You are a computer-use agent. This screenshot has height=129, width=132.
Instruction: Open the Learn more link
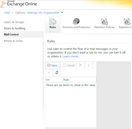click(x=71, y=57)
